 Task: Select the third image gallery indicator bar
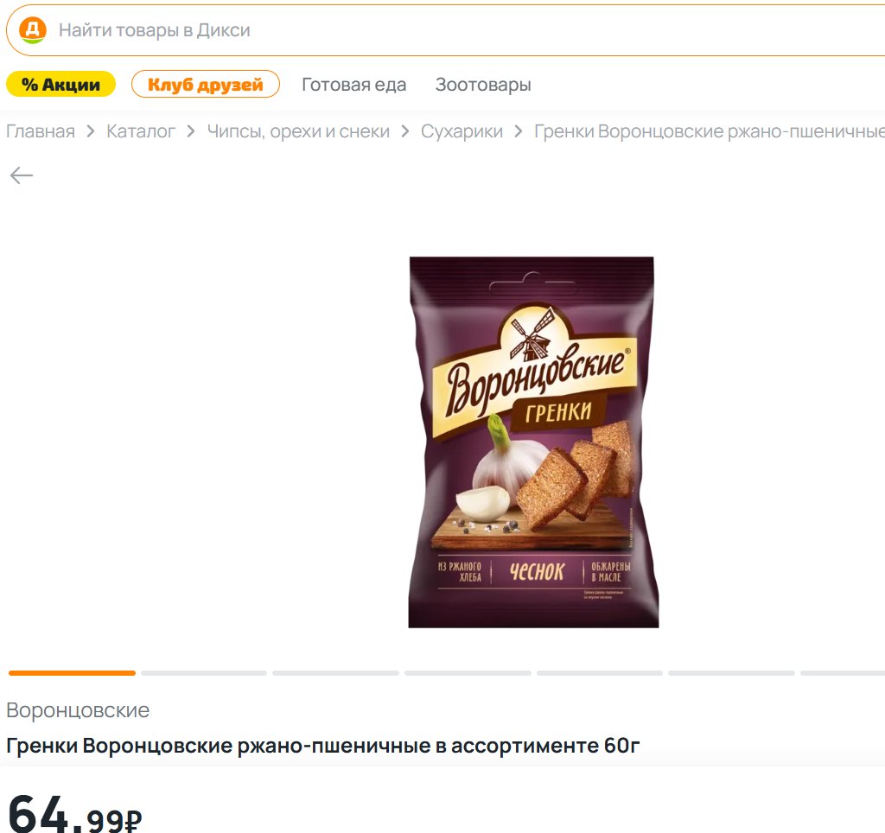[x=336, y=673]
